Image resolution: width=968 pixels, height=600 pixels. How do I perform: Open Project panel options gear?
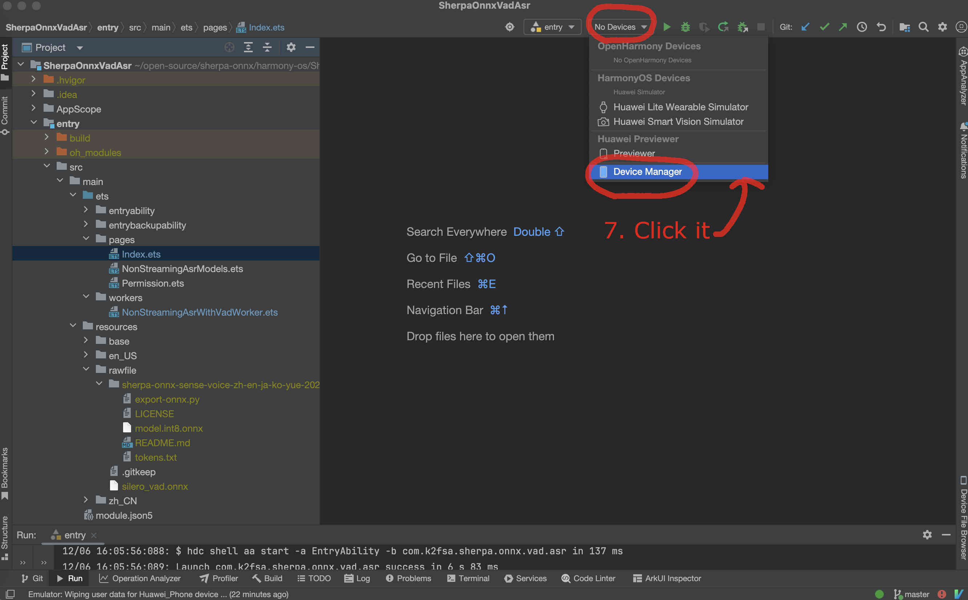click(x=291, y=47)
